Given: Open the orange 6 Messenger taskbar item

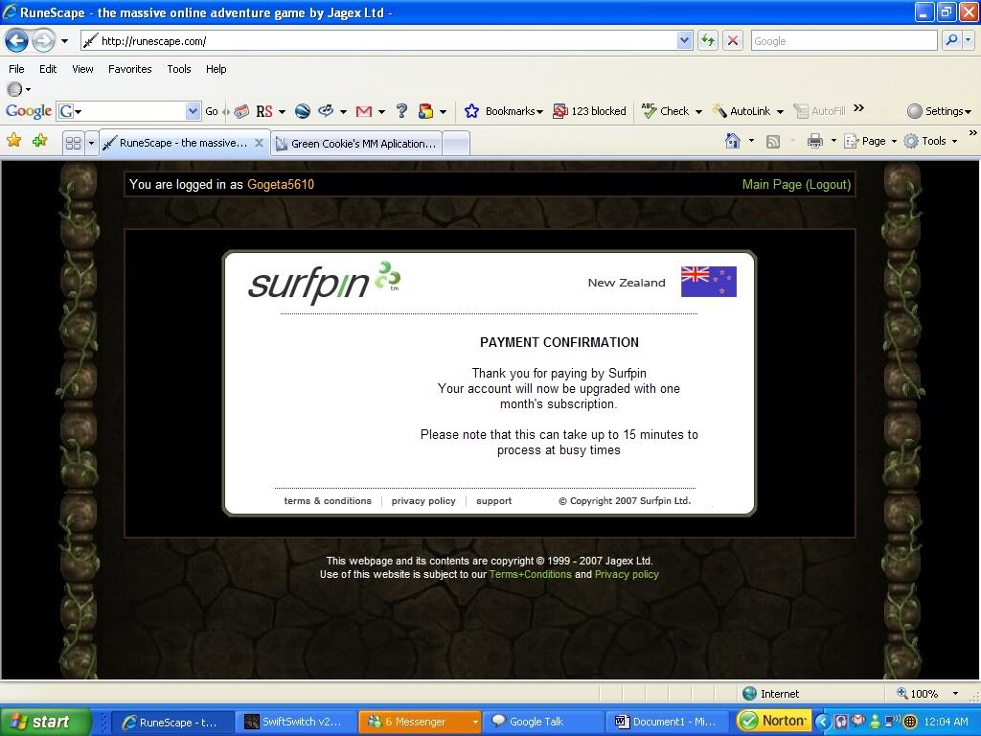Looking at the screenshot, I should pos(420,722).
